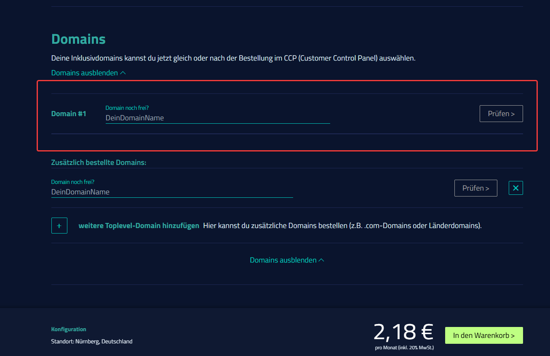Click 'weitere Toplevel-Domain hinzufügen' link

coord(139,226)
